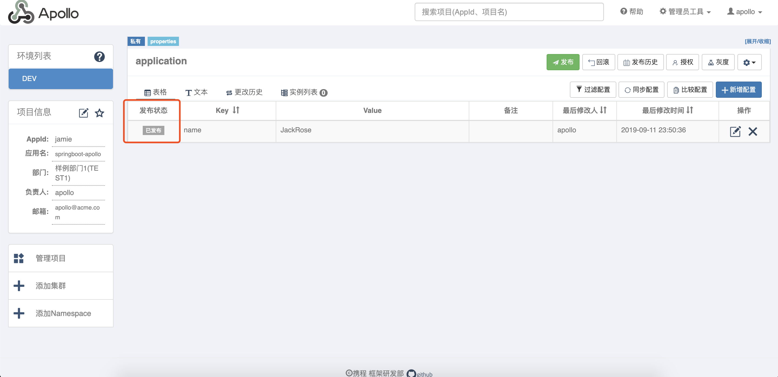Sort by 最后修改时间 column

pyautogui.click(x=690, y=110)
